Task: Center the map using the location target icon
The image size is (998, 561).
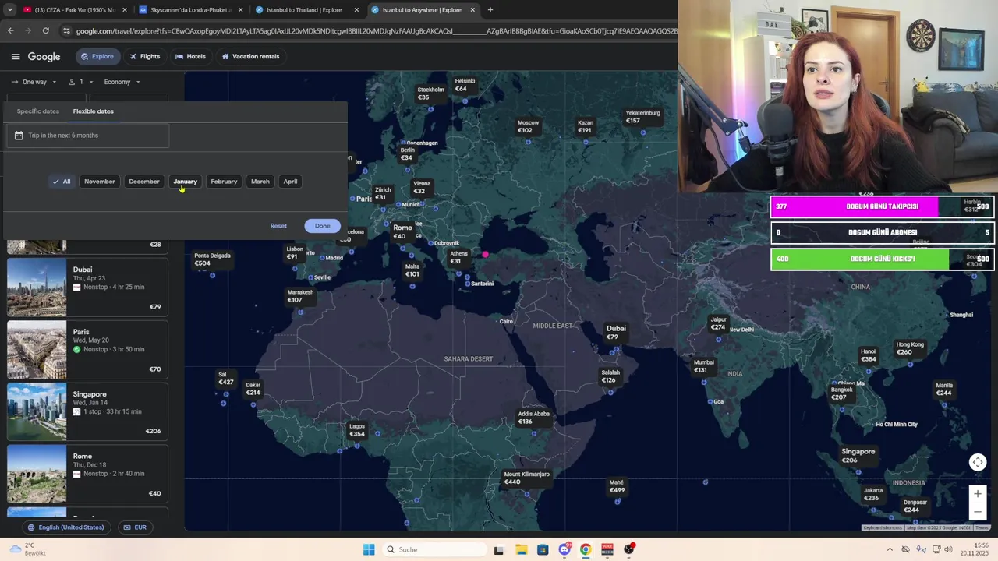Action: click(x=977, y=462)
